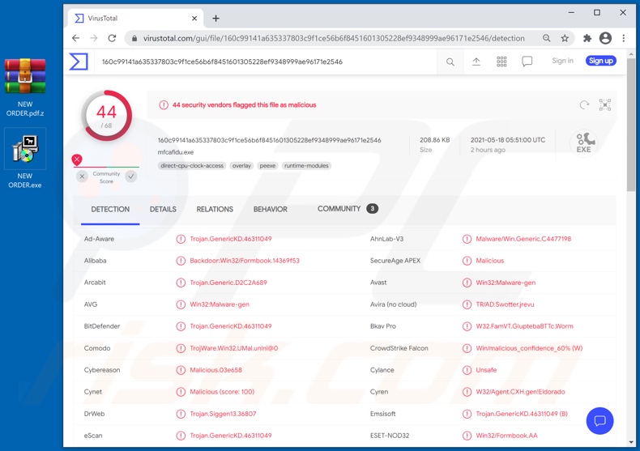Click Comodo's TrojWare.Win32.UMal.unlni@0 result
The height and width of the screenshot is (451, 640).
(x=234, y=348)
